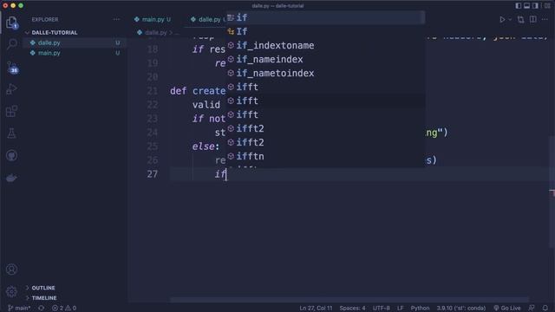Screen dimensions: 555x312
Task: Choose if_nameindex suggestion
Action: point(326,59)
